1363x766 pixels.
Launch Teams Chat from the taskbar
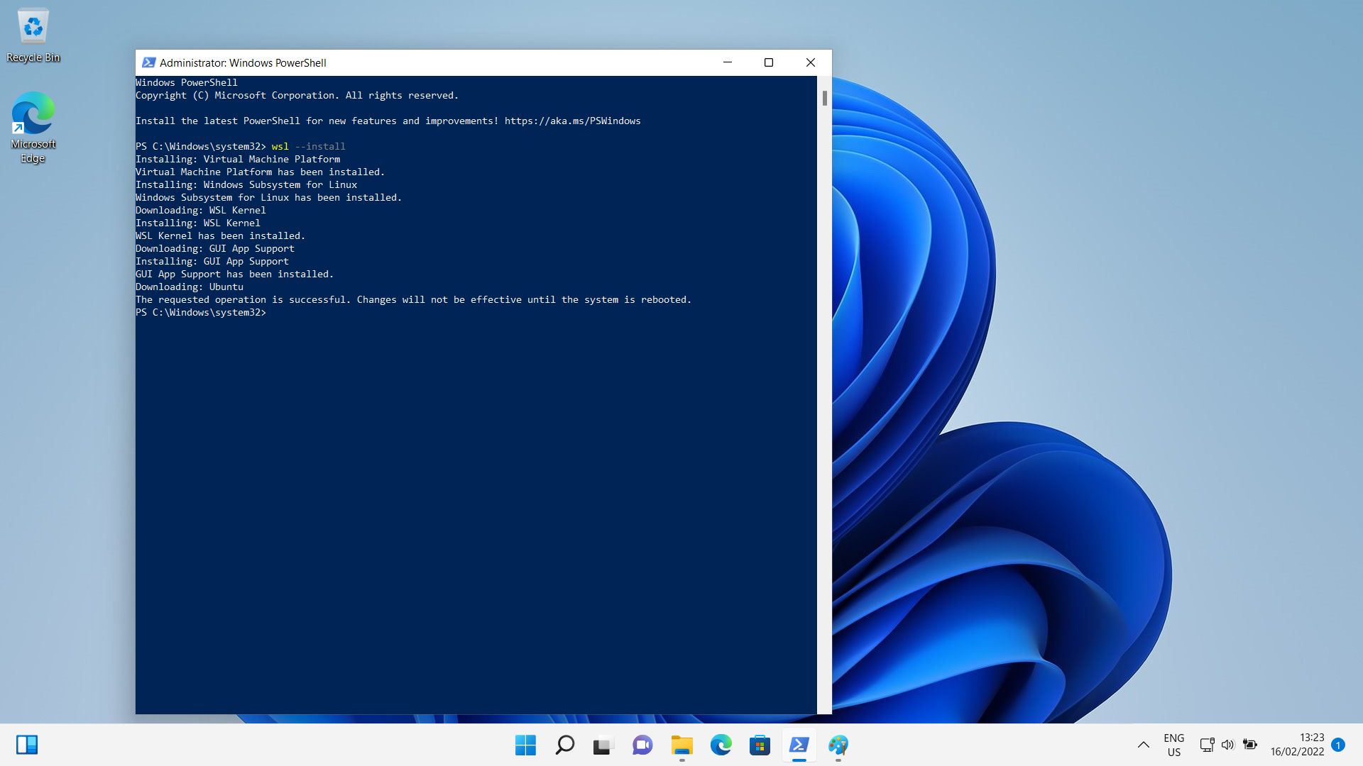642,745
